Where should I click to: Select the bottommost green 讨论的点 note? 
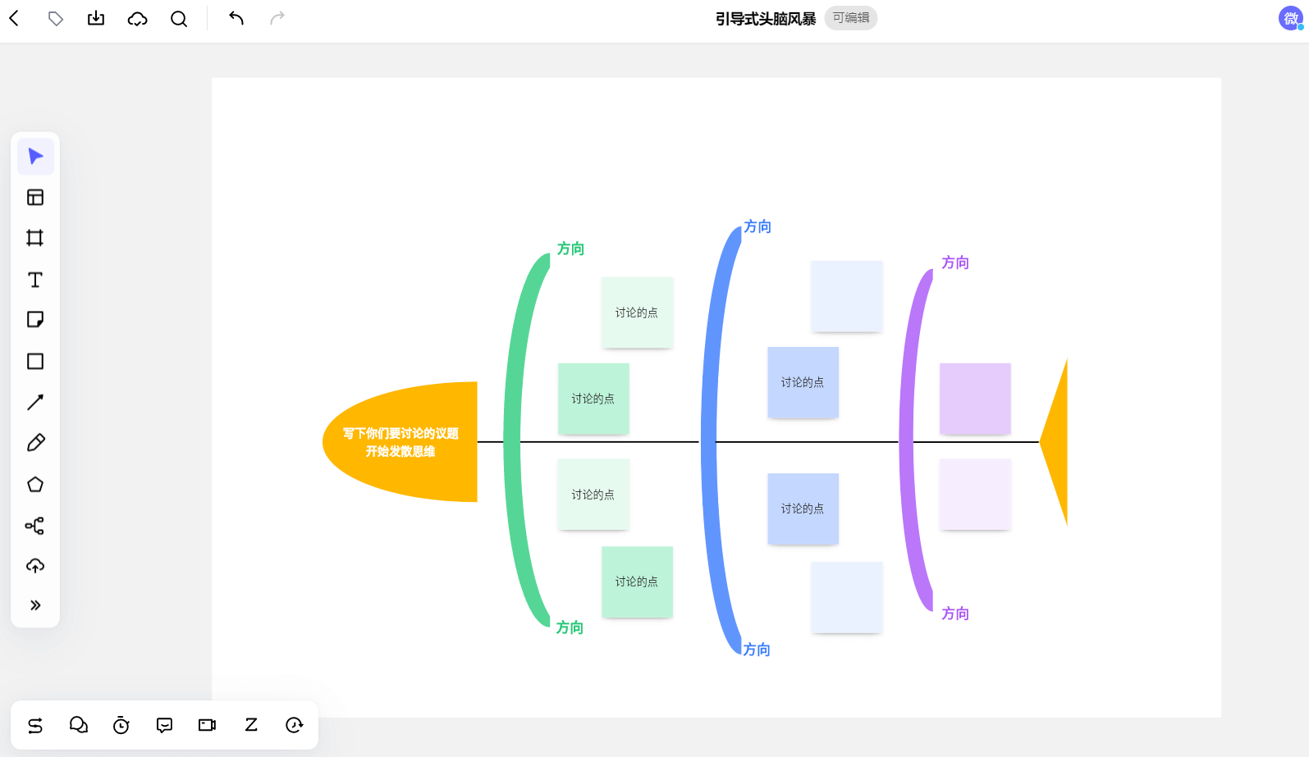click(x=637, y=581)
